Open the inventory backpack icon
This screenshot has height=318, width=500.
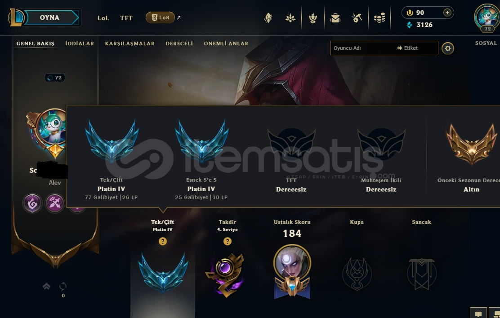(x=335, y=18)
